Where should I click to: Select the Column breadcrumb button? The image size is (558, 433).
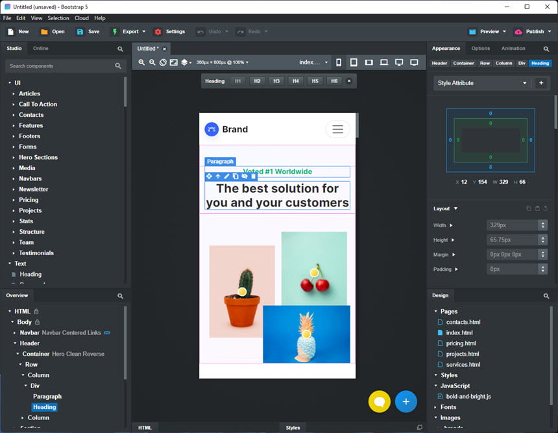point(504,63)
